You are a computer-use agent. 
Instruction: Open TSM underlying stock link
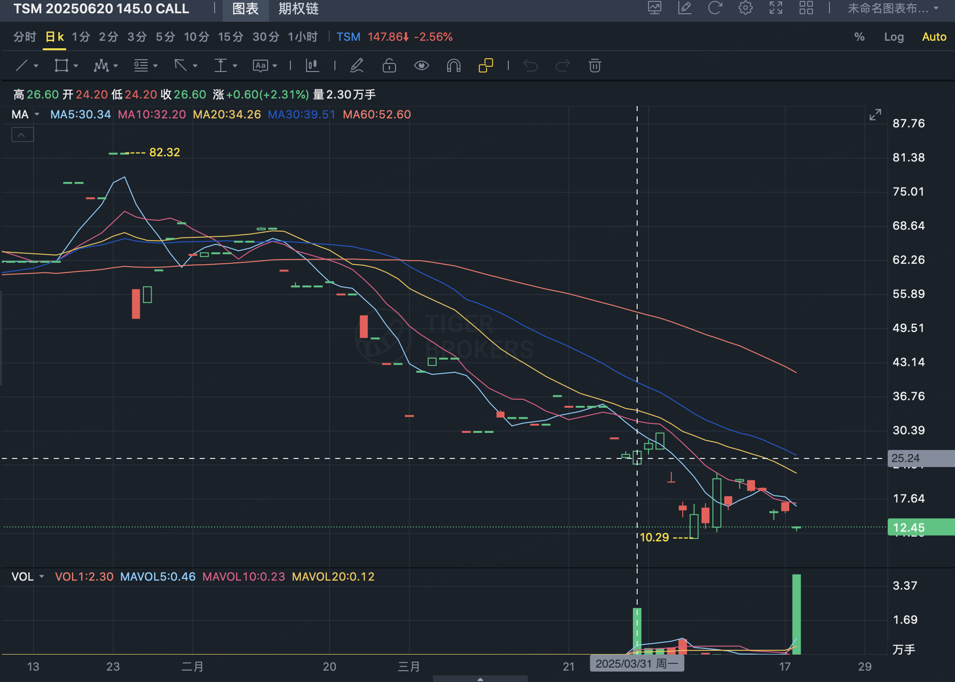(x=348, y=37)
